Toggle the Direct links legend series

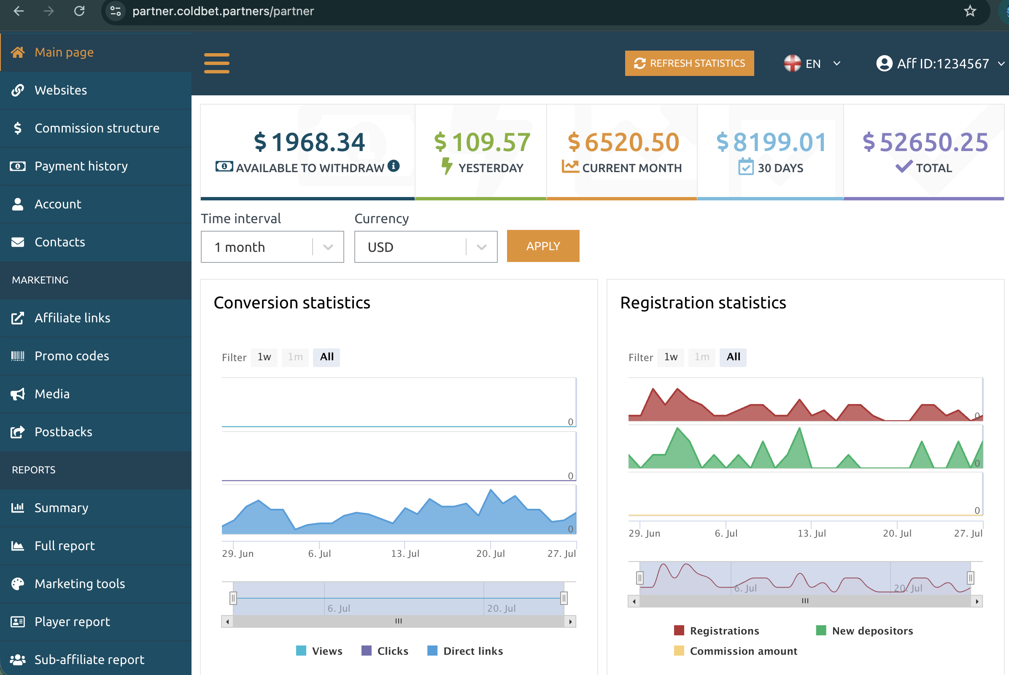point(465,651)
